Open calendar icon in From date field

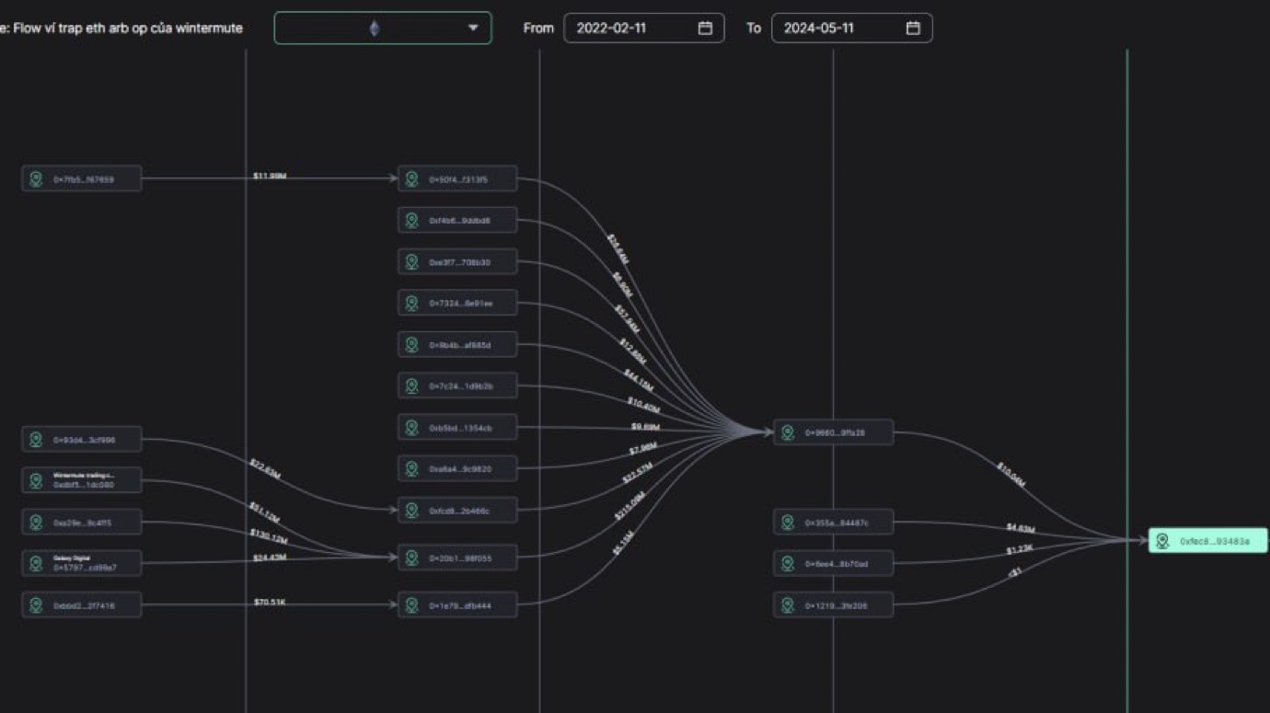click(705, 29)
